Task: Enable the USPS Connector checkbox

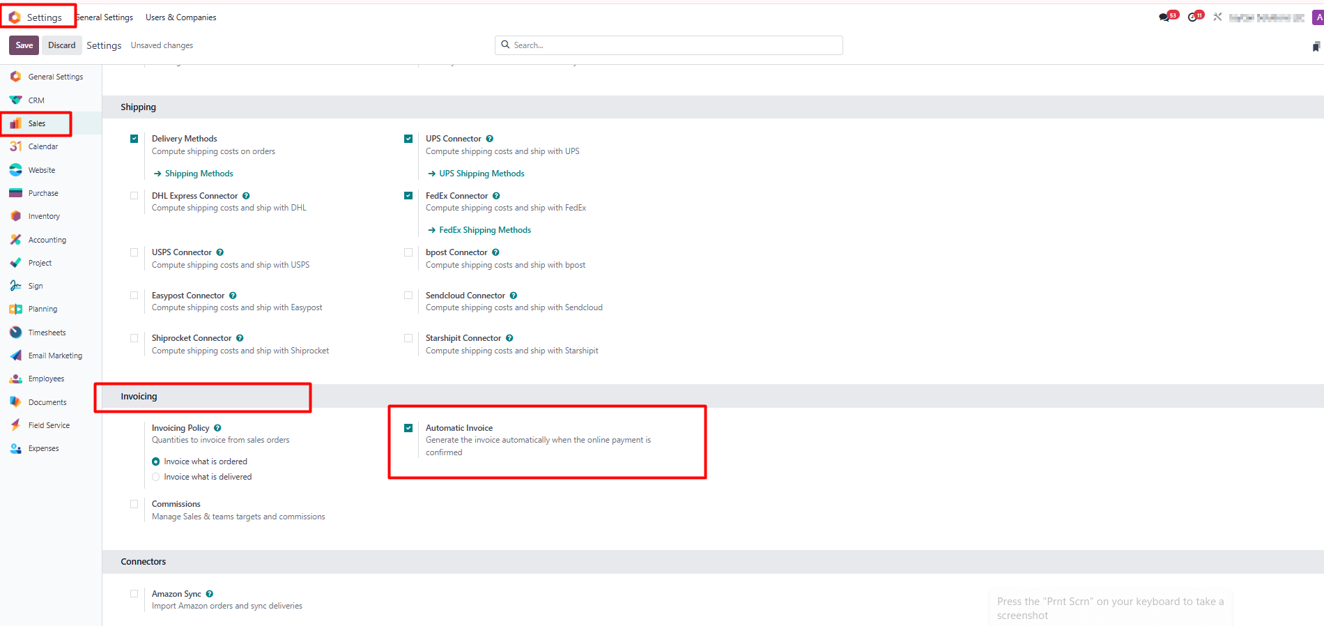Action: click(x=134, y=252)
